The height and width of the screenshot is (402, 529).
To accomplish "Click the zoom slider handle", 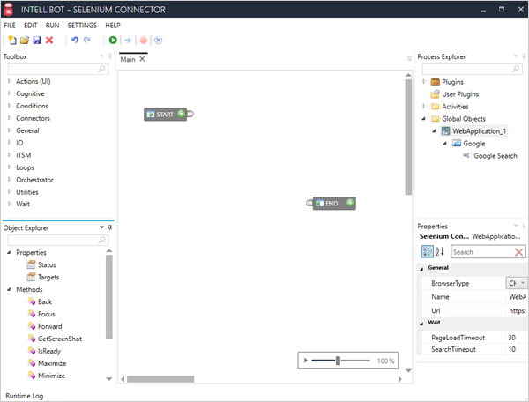I will click(338, 361).
